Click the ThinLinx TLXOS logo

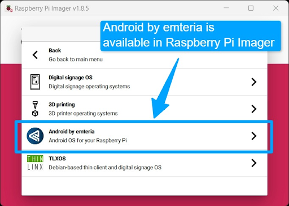pyautogui.click(x=35, y=163)
